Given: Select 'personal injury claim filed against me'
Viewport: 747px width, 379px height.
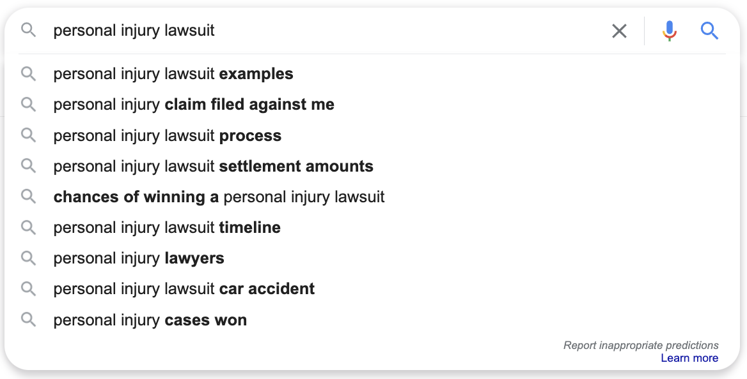Looking at the screenshot, I should tap(194, 104).
